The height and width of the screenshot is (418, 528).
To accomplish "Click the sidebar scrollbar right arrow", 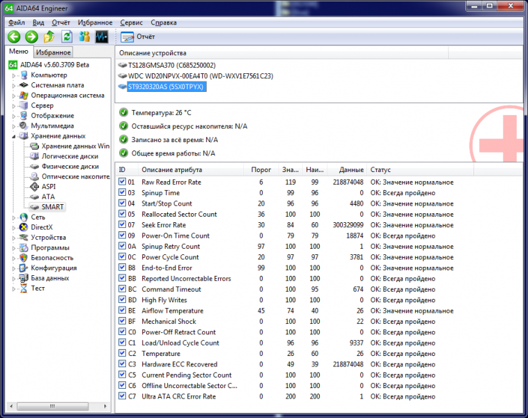I will click(105, 406).
